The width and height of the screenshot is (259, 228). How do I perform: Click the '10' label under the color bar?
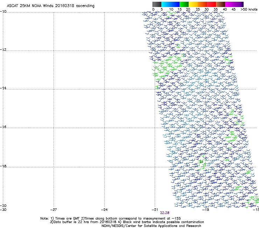tap(171, 9)
